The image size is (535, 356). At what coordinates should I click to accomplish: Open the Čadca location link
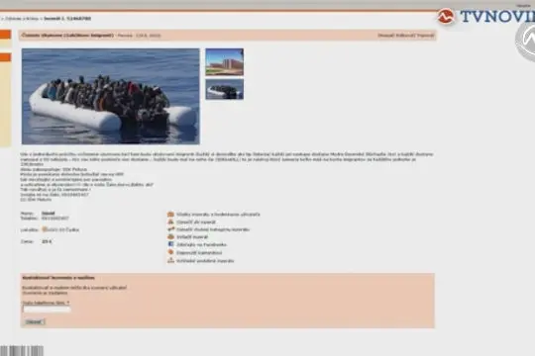tap(63, 230)
